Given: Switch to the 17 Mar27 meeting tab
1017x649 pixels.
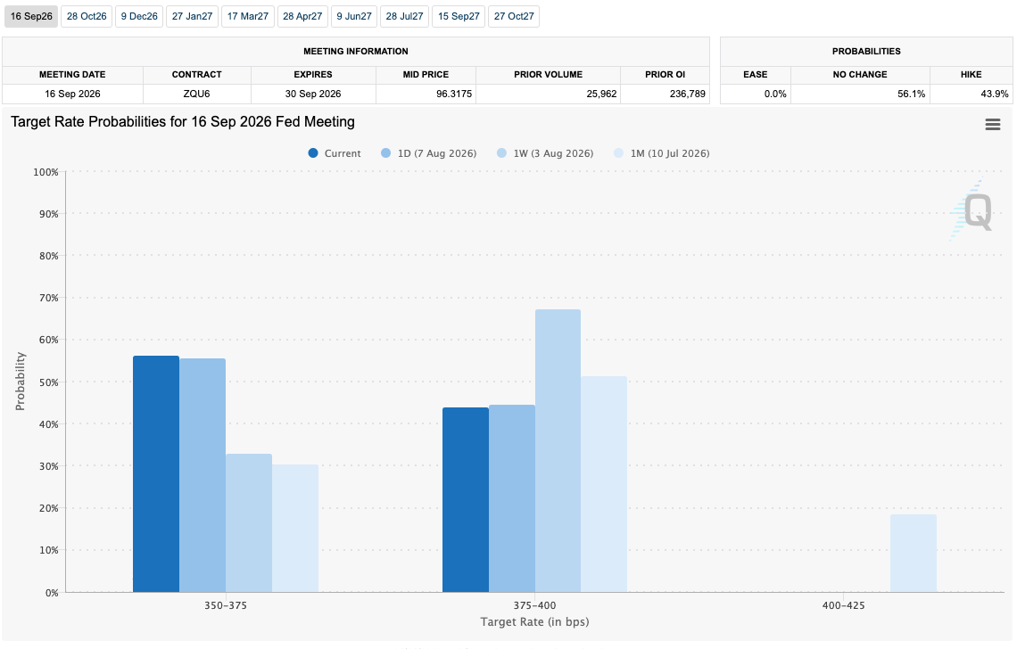Looking at the screenshot, I should click(x=248, y=16).
